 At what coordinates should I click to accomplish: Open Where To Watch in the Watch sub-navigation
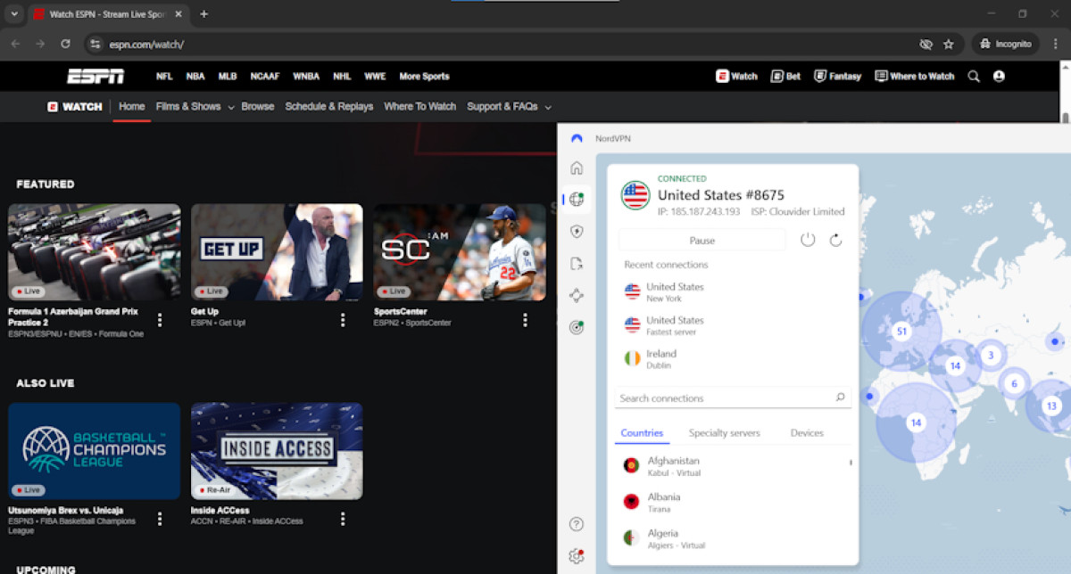coord(419,106)
